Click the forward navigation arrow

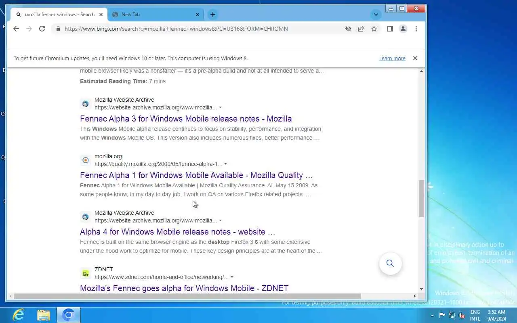coord(29,29)
